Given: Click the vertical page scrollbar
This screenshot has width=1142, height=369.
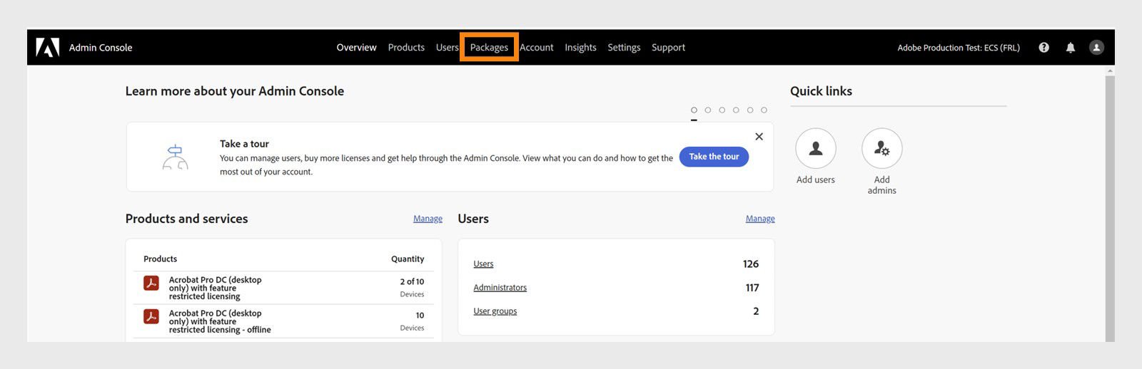Looking at the screenshot, I should 1109,207.
